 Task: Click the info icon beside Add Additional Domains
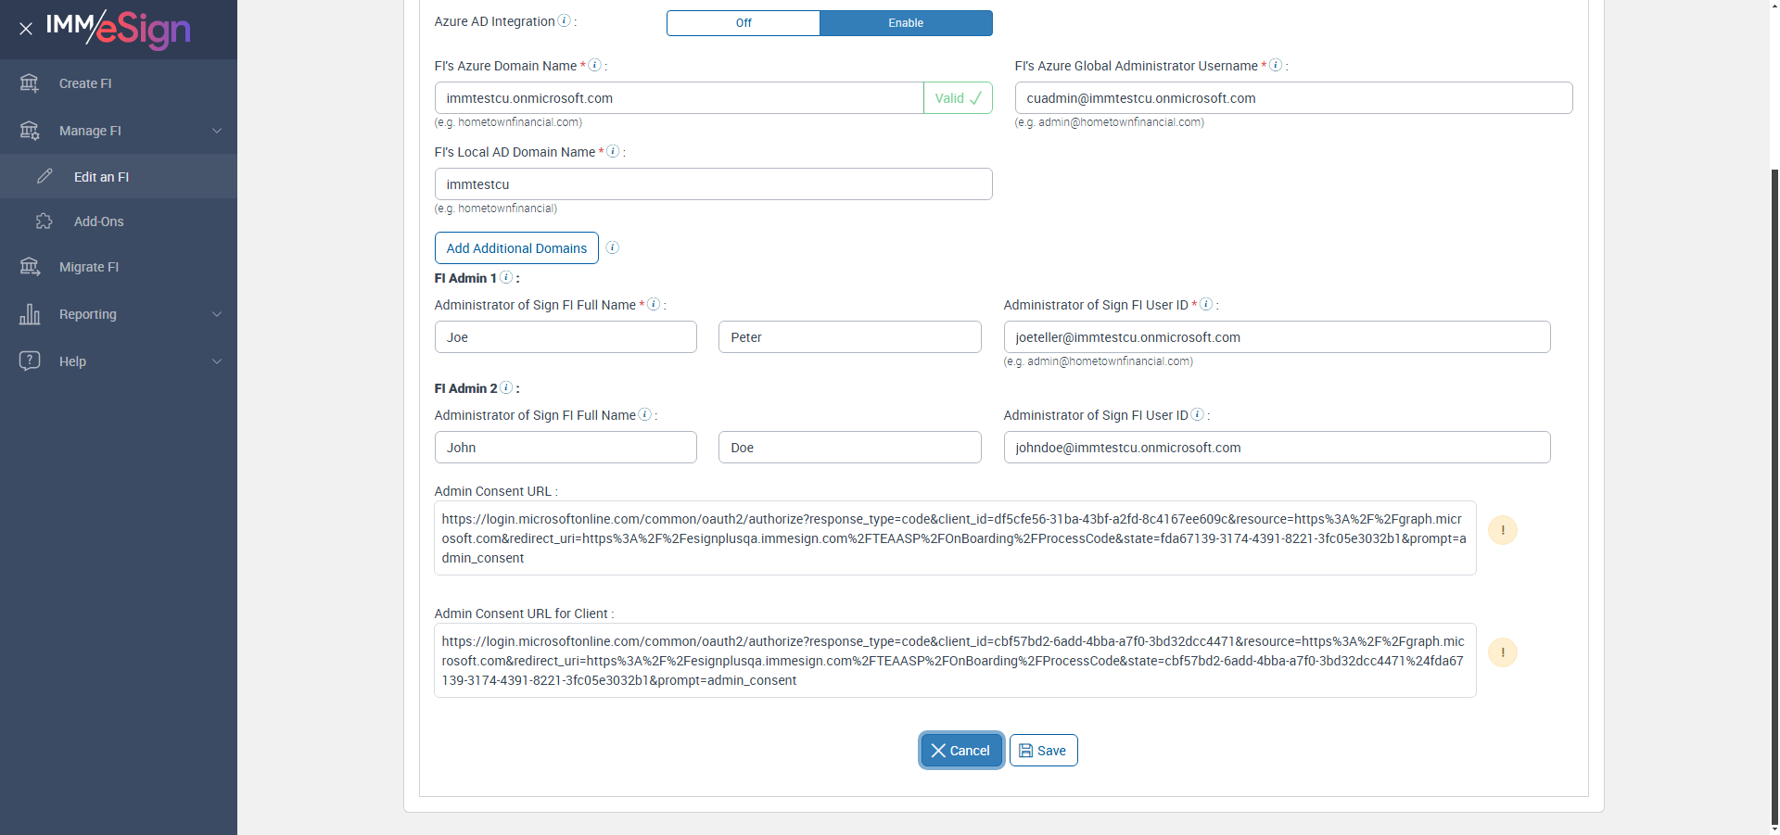tap(612, 247)
